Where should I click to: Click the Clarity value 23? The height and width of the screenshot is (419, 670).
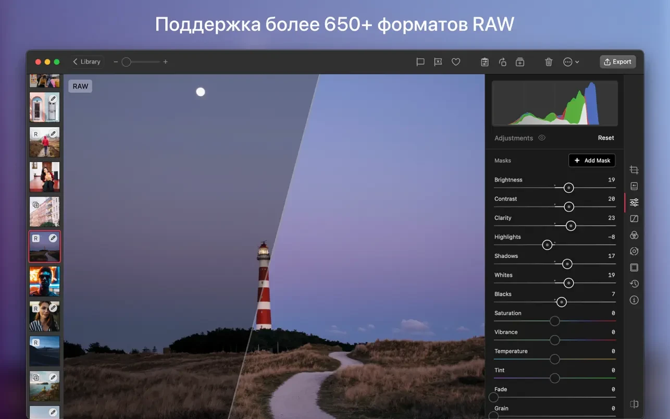pyautogui.click(x=611, y=218)
